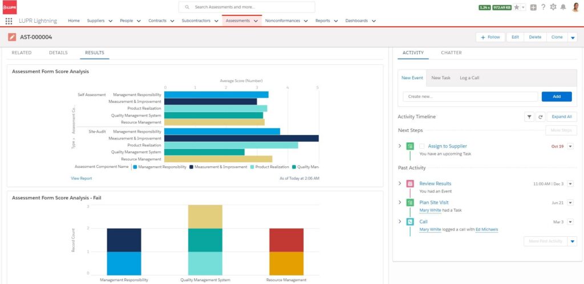This screenshot has height=284, width=584.
Task: Open the notifications bell
Action: point(563,7)
